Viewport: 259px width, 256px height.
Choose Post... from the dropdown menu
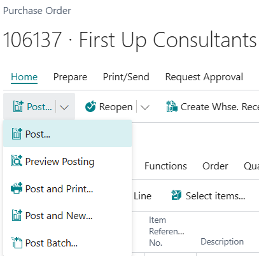67,134
